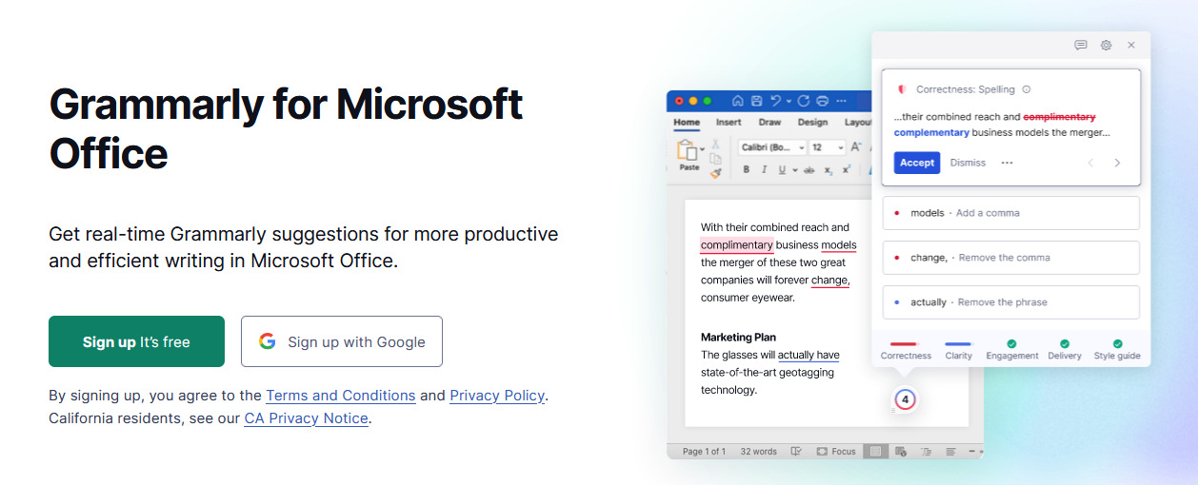Switch to the Design ribbon tab
The width and height of the screenshot is (1198, 485).
[812, 123]
